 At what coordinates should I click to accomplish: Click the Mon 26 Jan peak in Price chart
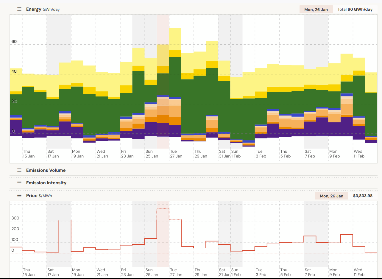point(163,209)
